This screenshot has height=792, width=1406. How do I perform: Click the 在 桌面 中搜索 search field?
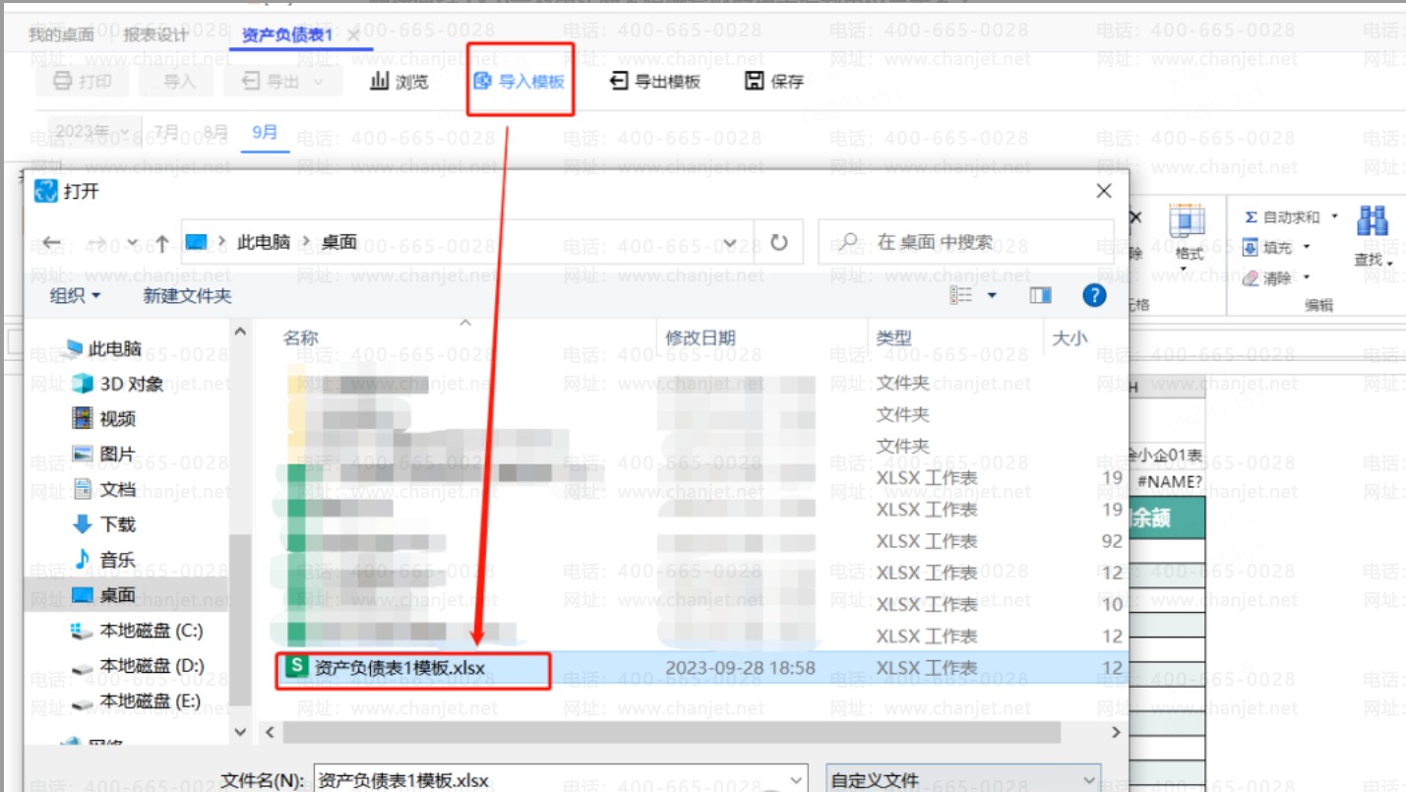tap(965, 242)
